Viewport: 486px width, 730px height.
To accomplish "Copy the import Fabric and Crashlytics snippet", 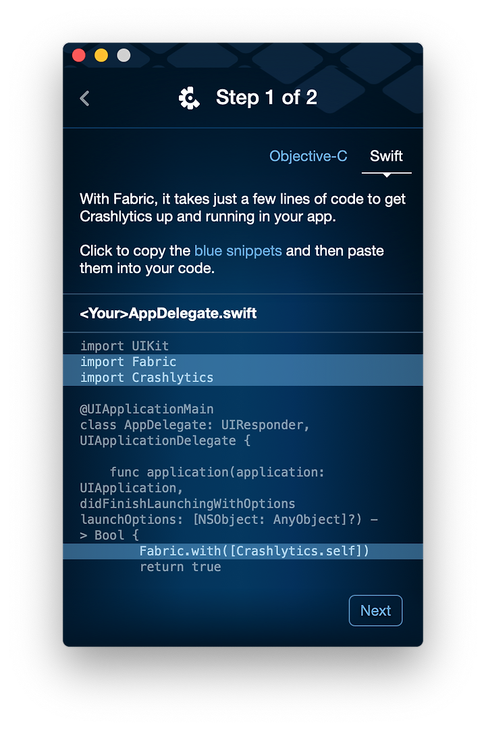I will 243,370.
